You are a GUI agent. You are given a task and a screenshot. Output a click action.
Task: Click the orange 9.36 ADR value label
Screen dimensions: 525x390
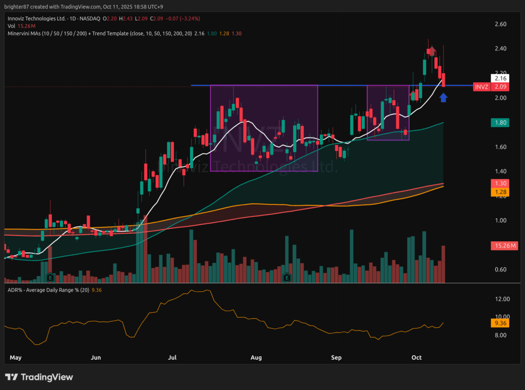pos(499,324)
